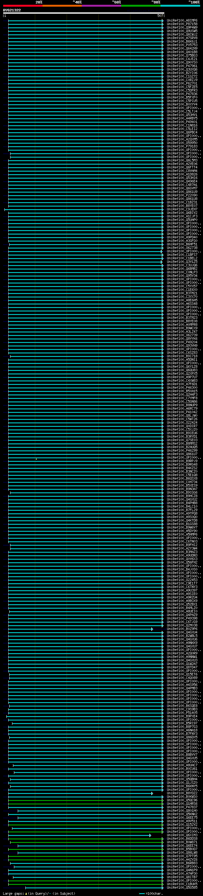Select the UniRef100_Q6PBC4 label
Screen dimensions: 203x896
tap(182, 132)
